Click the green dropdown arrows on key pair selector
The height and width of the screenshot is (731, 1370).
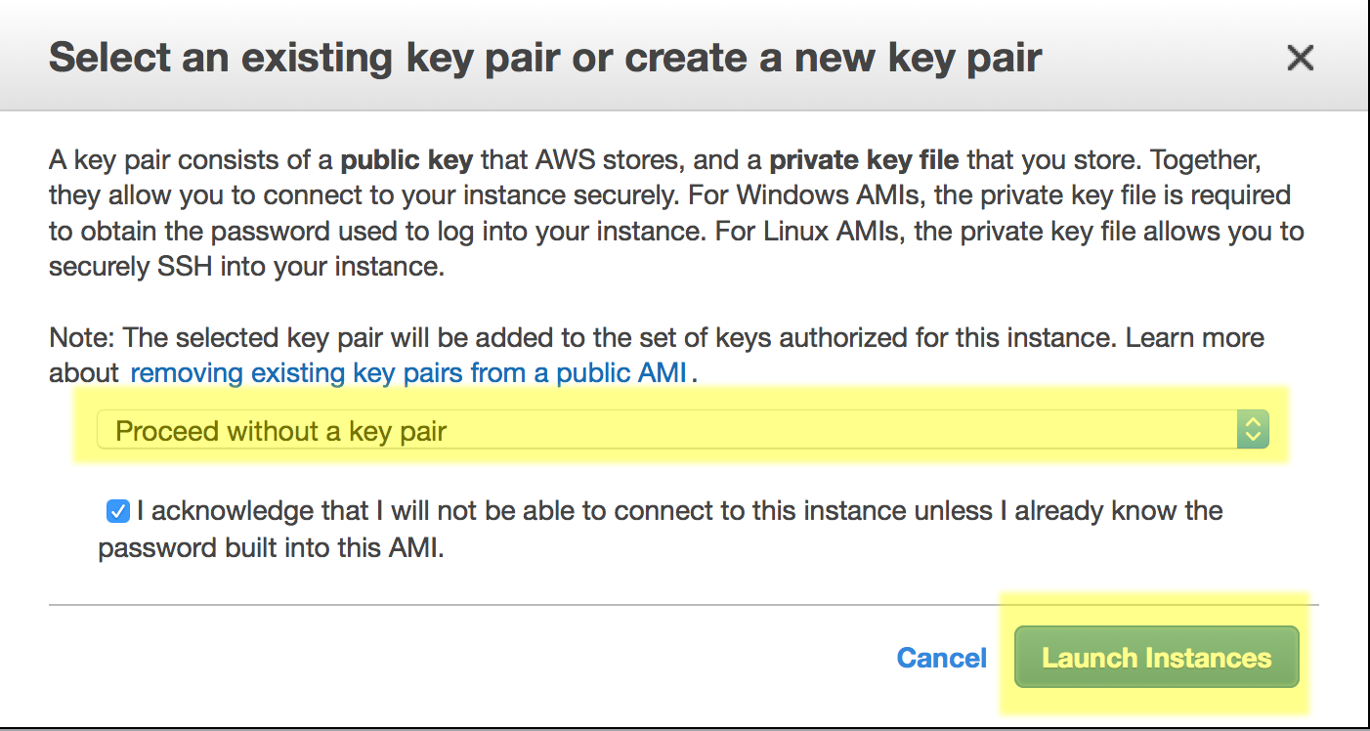coord(1253,430)
